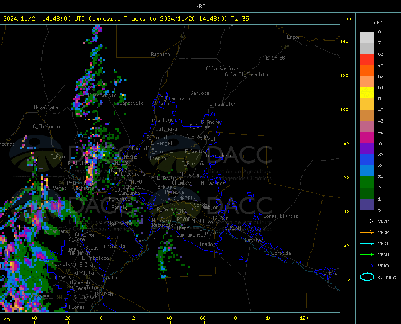Click the white VBCP arrow legend icon
Image resolution: width=401 pixels, height=324 pixels.
coord(367,221)
